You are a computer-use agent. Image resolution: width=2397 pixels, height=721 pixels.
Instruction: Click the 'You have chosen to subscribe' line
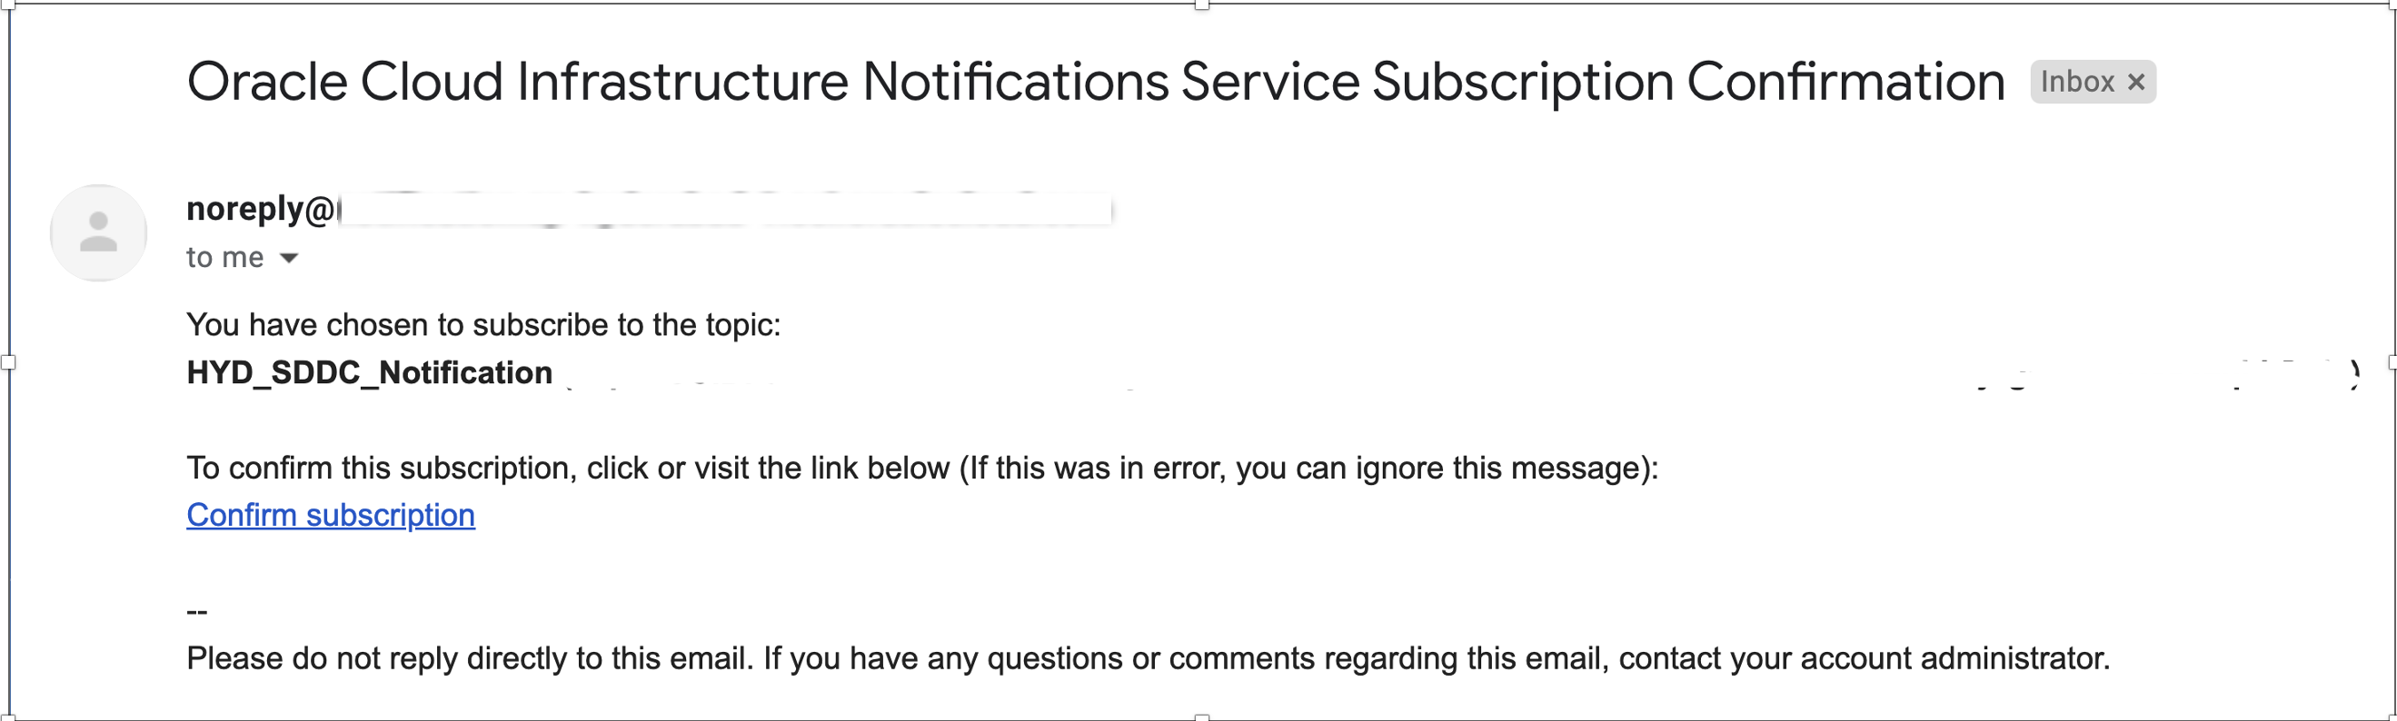(x=482, y=325)
